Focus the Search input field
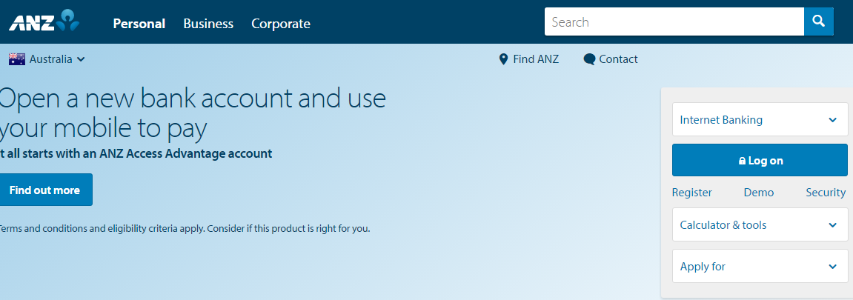Screen dimensions: 853x300 pyautogui.click(x=674, y=21)
